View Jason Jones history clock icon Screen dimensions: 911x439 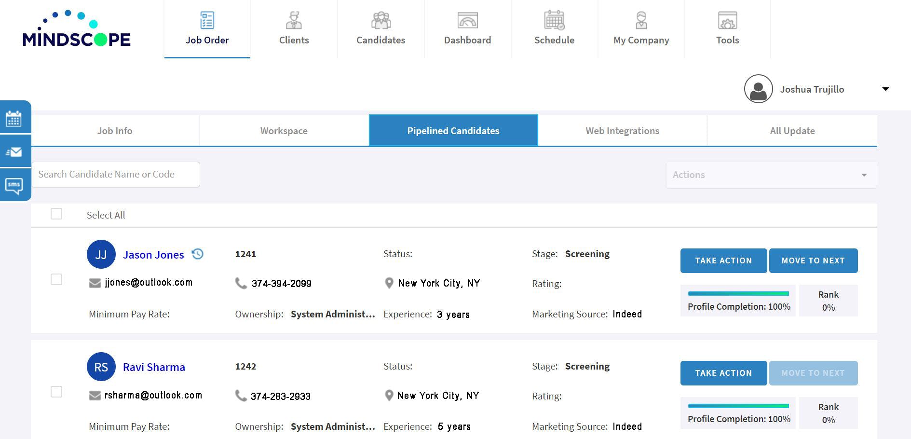[198, 254]
